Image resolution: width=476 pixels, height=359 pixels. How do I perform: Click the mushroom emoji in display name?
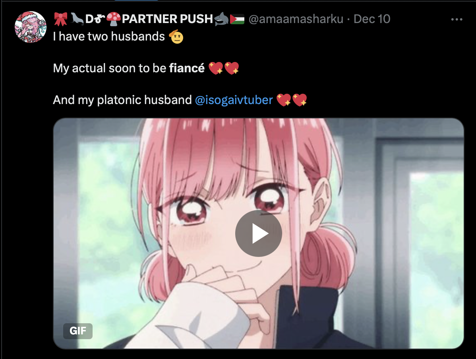[114, 19]
